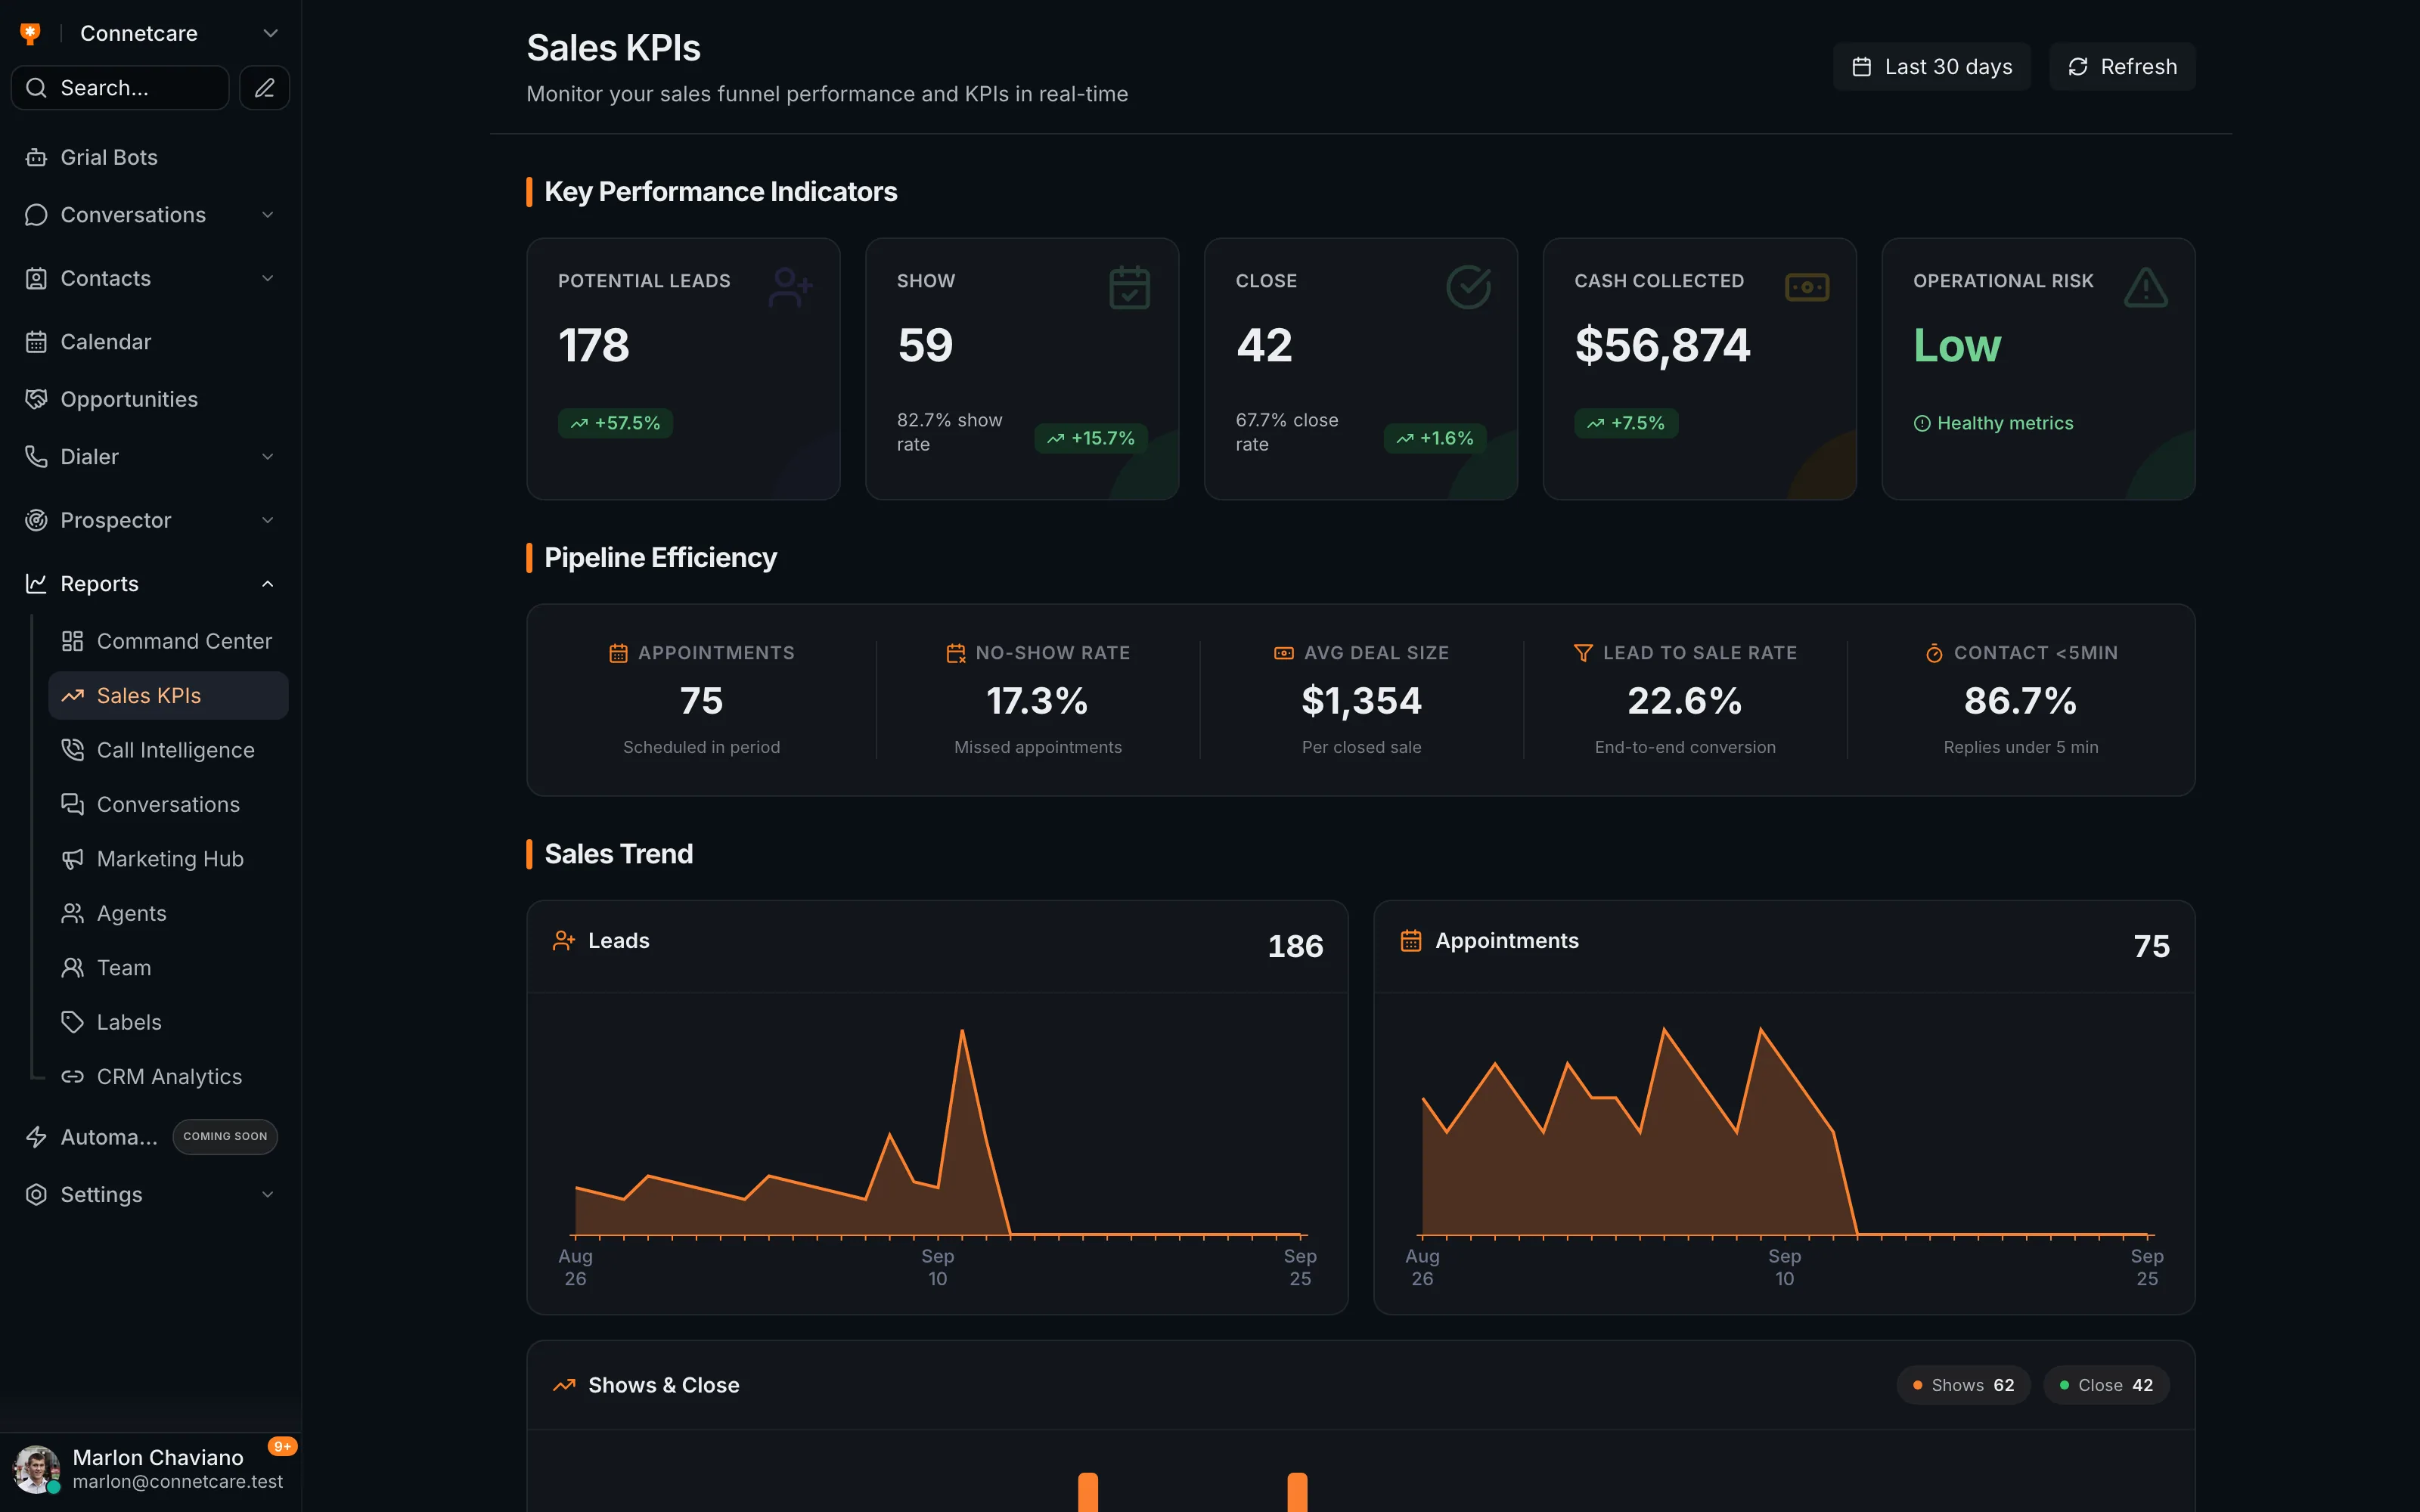Click the Refresh button
Image resolution: width=2420 pixels, height=1512 pixels.
tap(2123, 66)
